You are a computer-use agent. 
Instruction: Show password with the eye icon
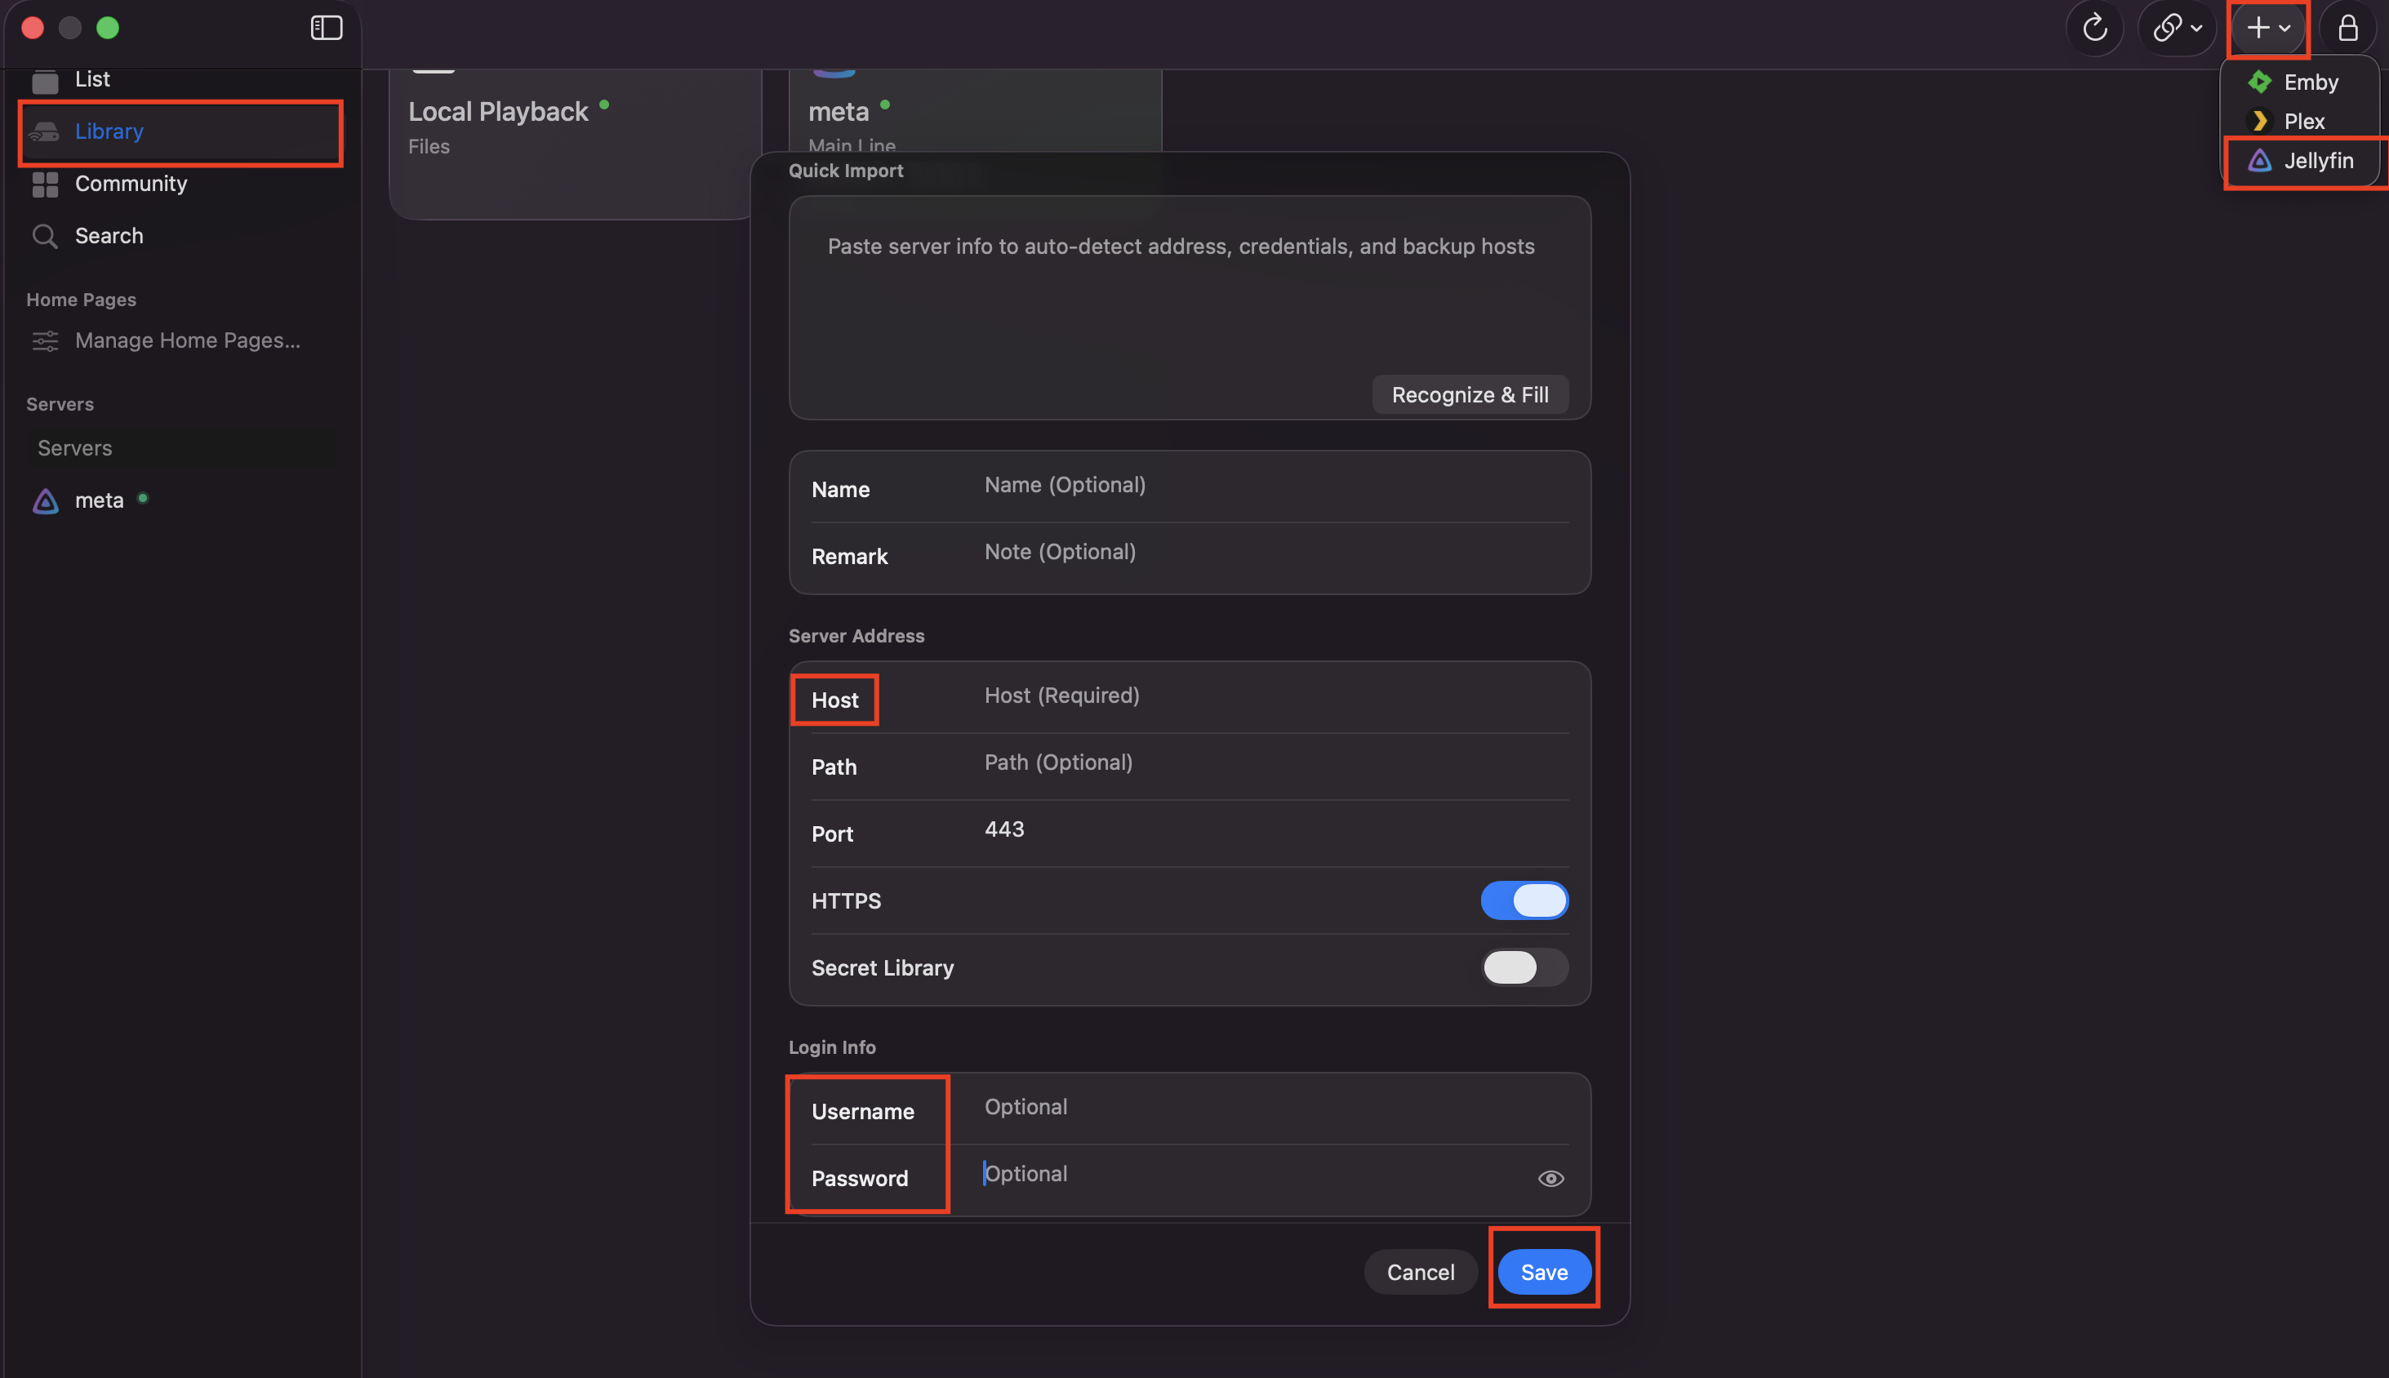[x=1550, y=1180]
